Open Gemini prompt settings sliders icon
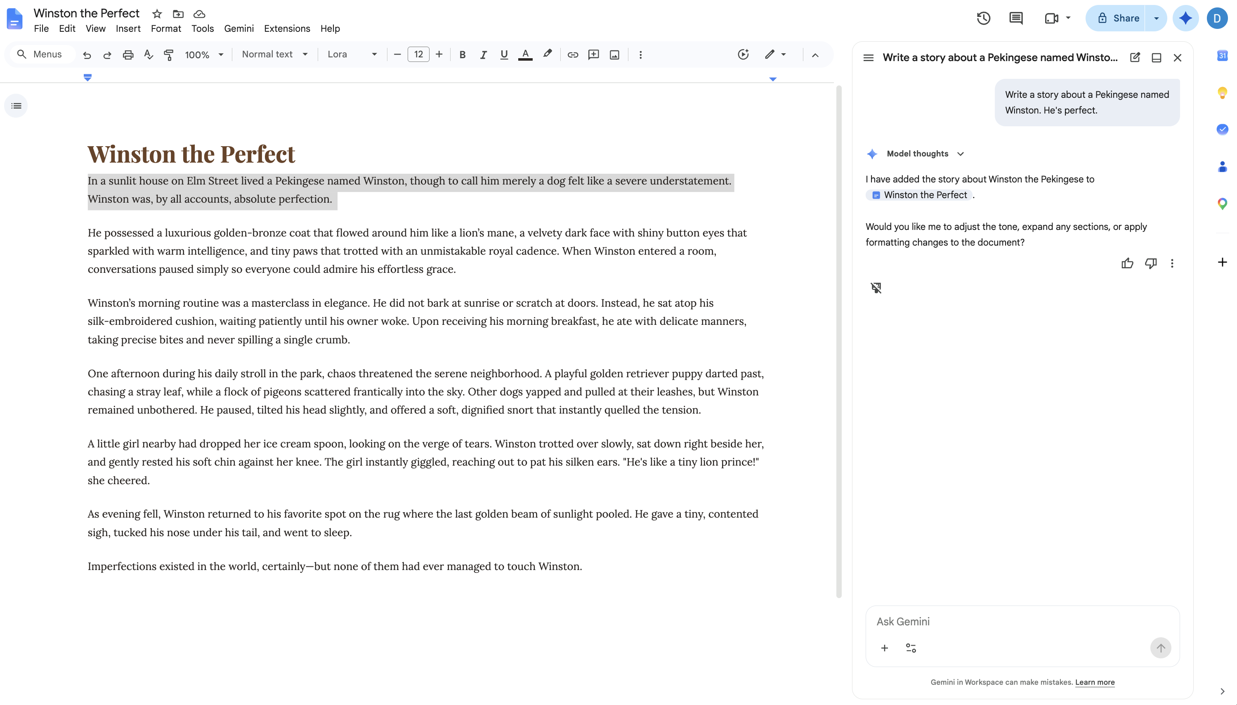Viewport: 1237px width, 705px height. click(911, 648)
